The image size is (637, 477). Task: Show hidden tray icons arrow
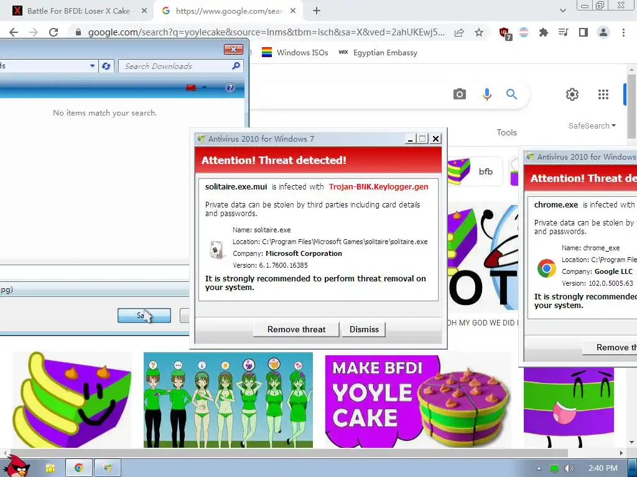pyautogui.click(x=539, y=468)
